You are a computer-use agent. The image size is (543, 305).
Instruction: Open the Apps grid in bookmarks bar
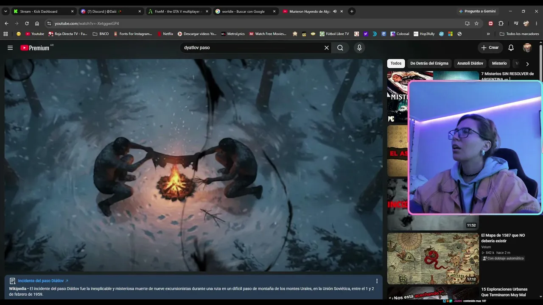[6, 34]
